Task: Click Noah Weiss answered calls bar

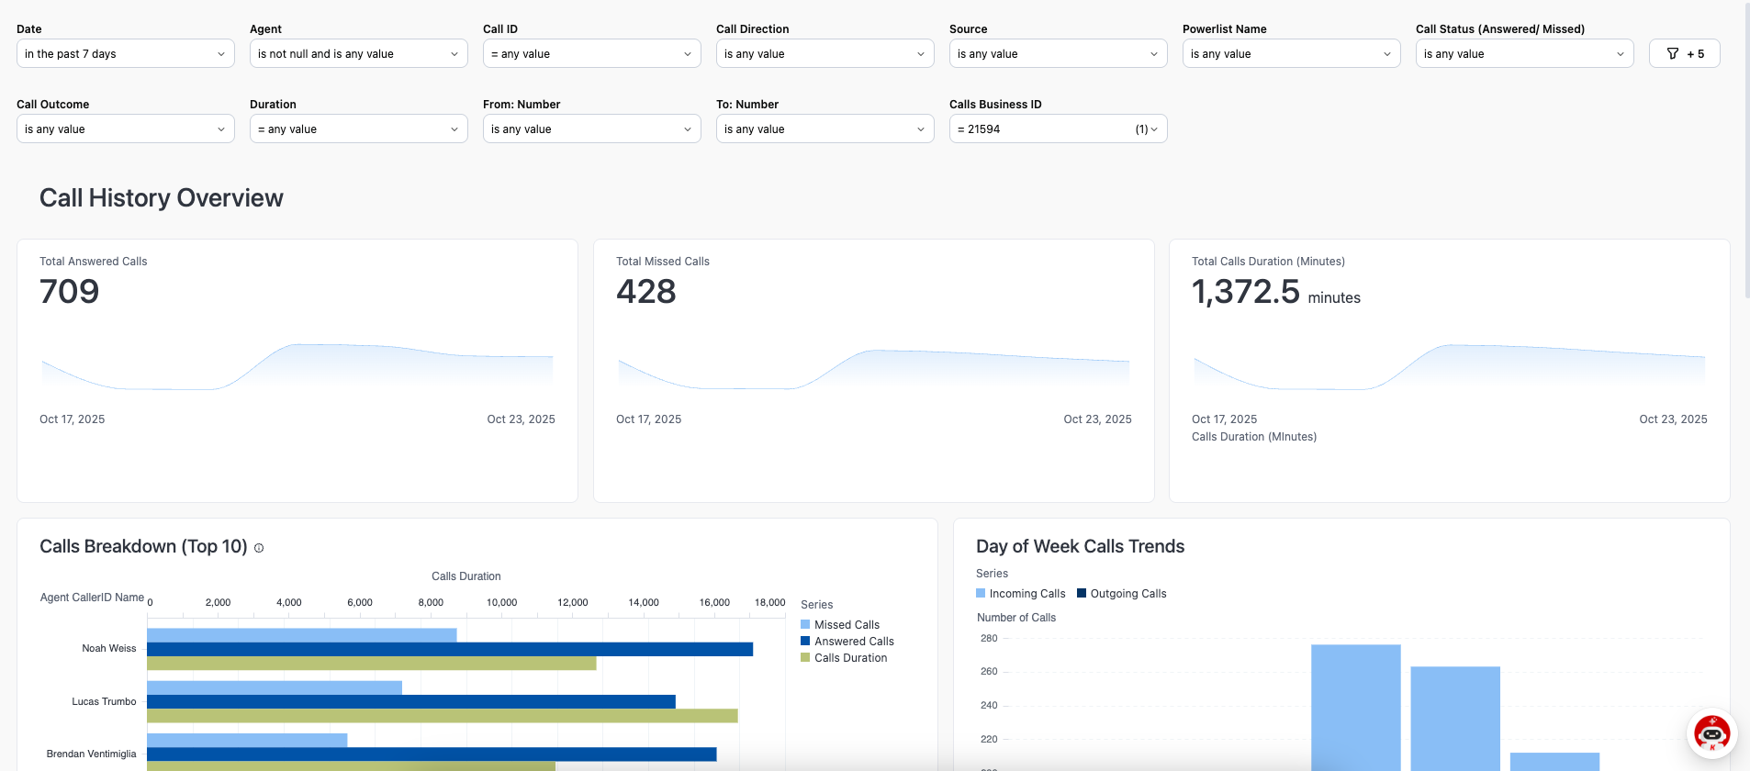Action: tap(450, 649)
